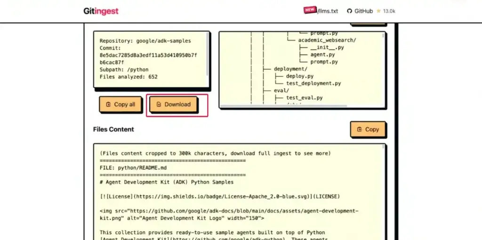This screenshot has width=482, height=240.
Task: Click the 13.0k star count
Action: pyautogui.click(x=389, y=11)
